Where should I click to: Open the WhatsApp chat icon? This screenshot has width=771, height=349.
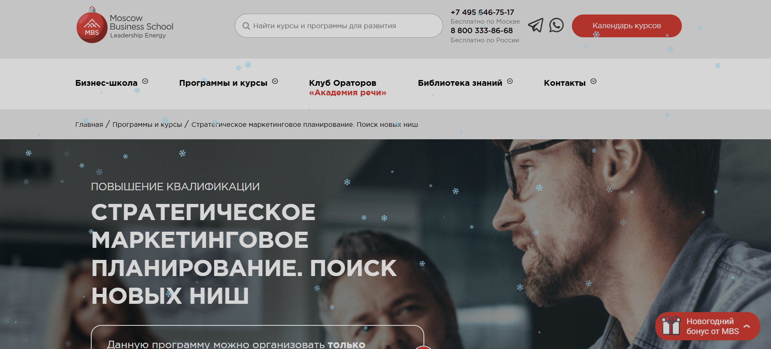556,25
